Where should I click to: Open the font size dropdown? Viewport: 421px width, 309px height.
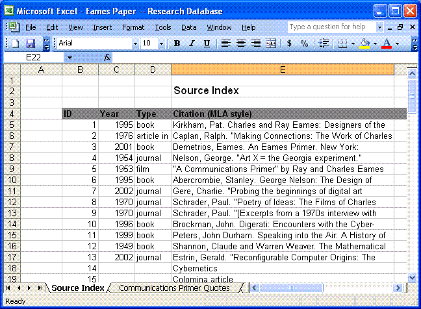pyautogui.click(x=161, y=43)
